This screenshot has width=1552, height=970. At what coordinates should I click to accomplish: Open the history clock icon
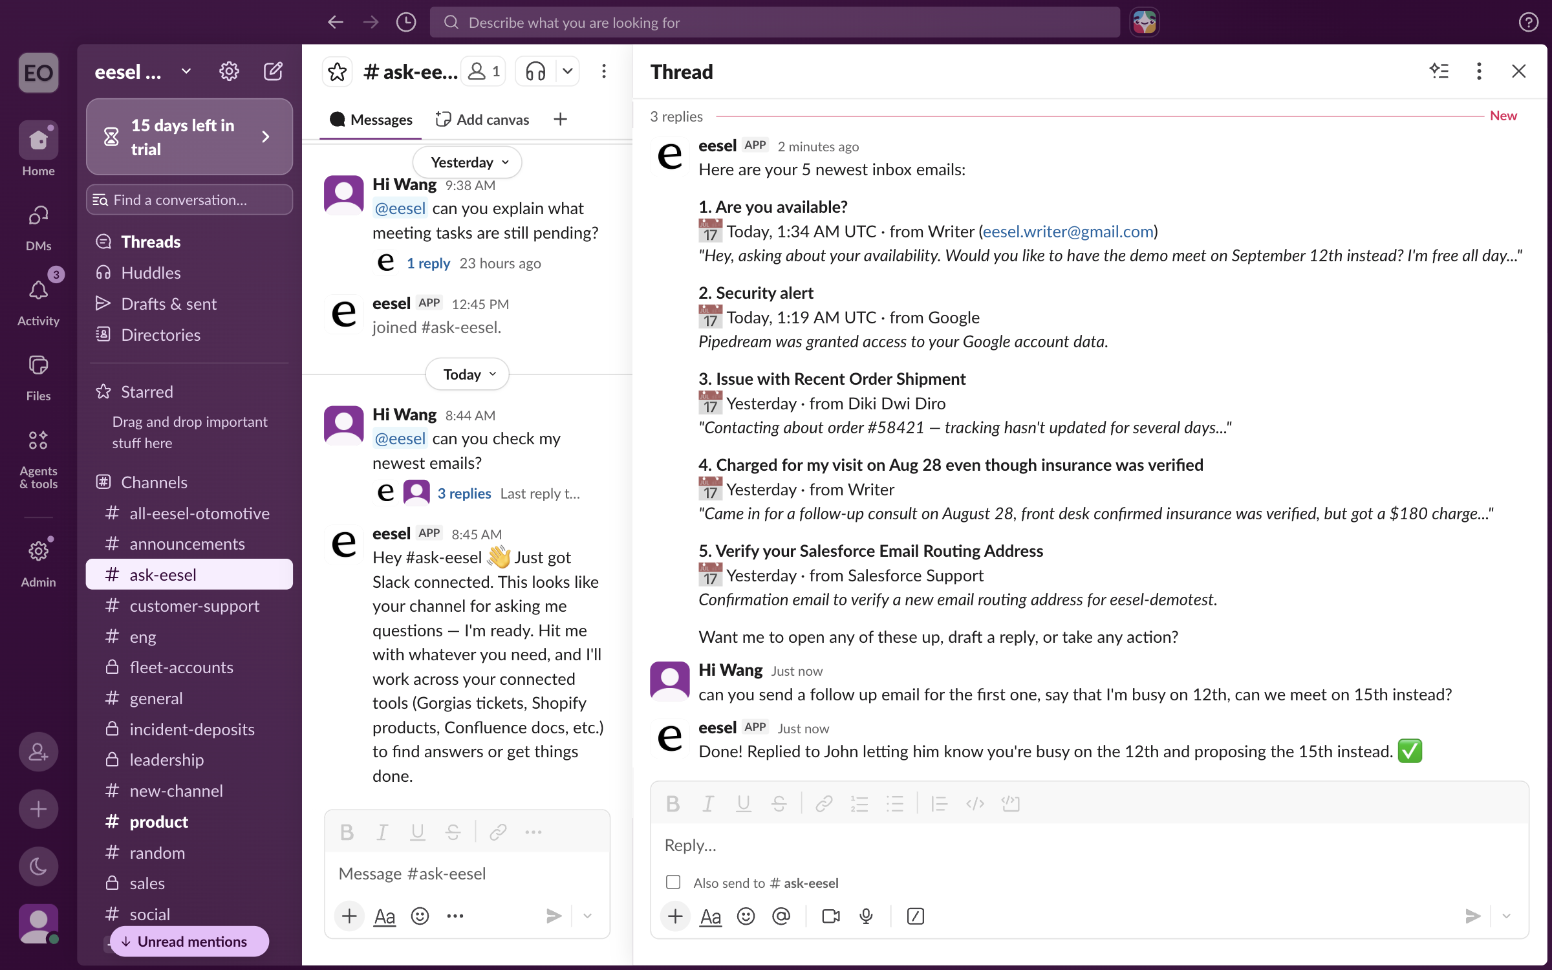click(405, 23)
